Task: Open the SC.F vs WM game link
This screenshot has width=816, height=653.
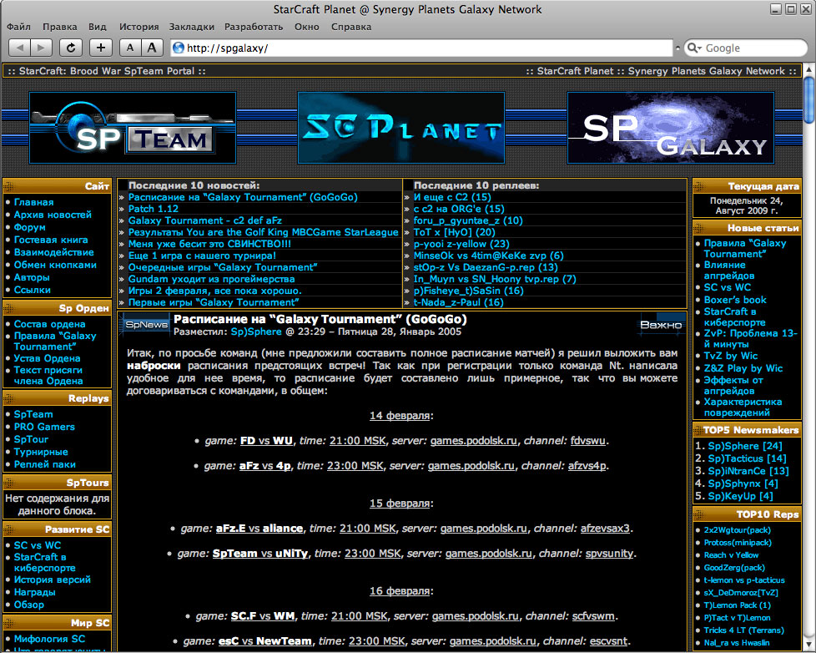Action: point(263,616)
